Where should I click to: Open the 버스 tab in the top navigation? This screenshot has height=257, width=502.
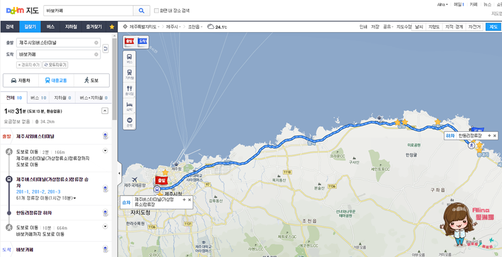point(50,27)
